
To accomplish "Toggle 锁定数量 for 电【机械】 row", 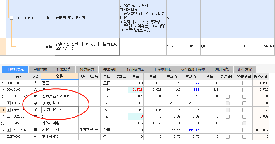I will coord(244,137).
